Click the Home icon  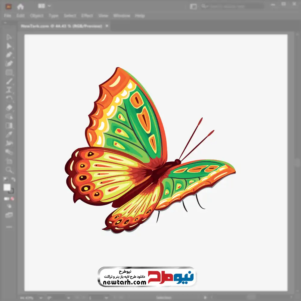click(x=20, y=6)
